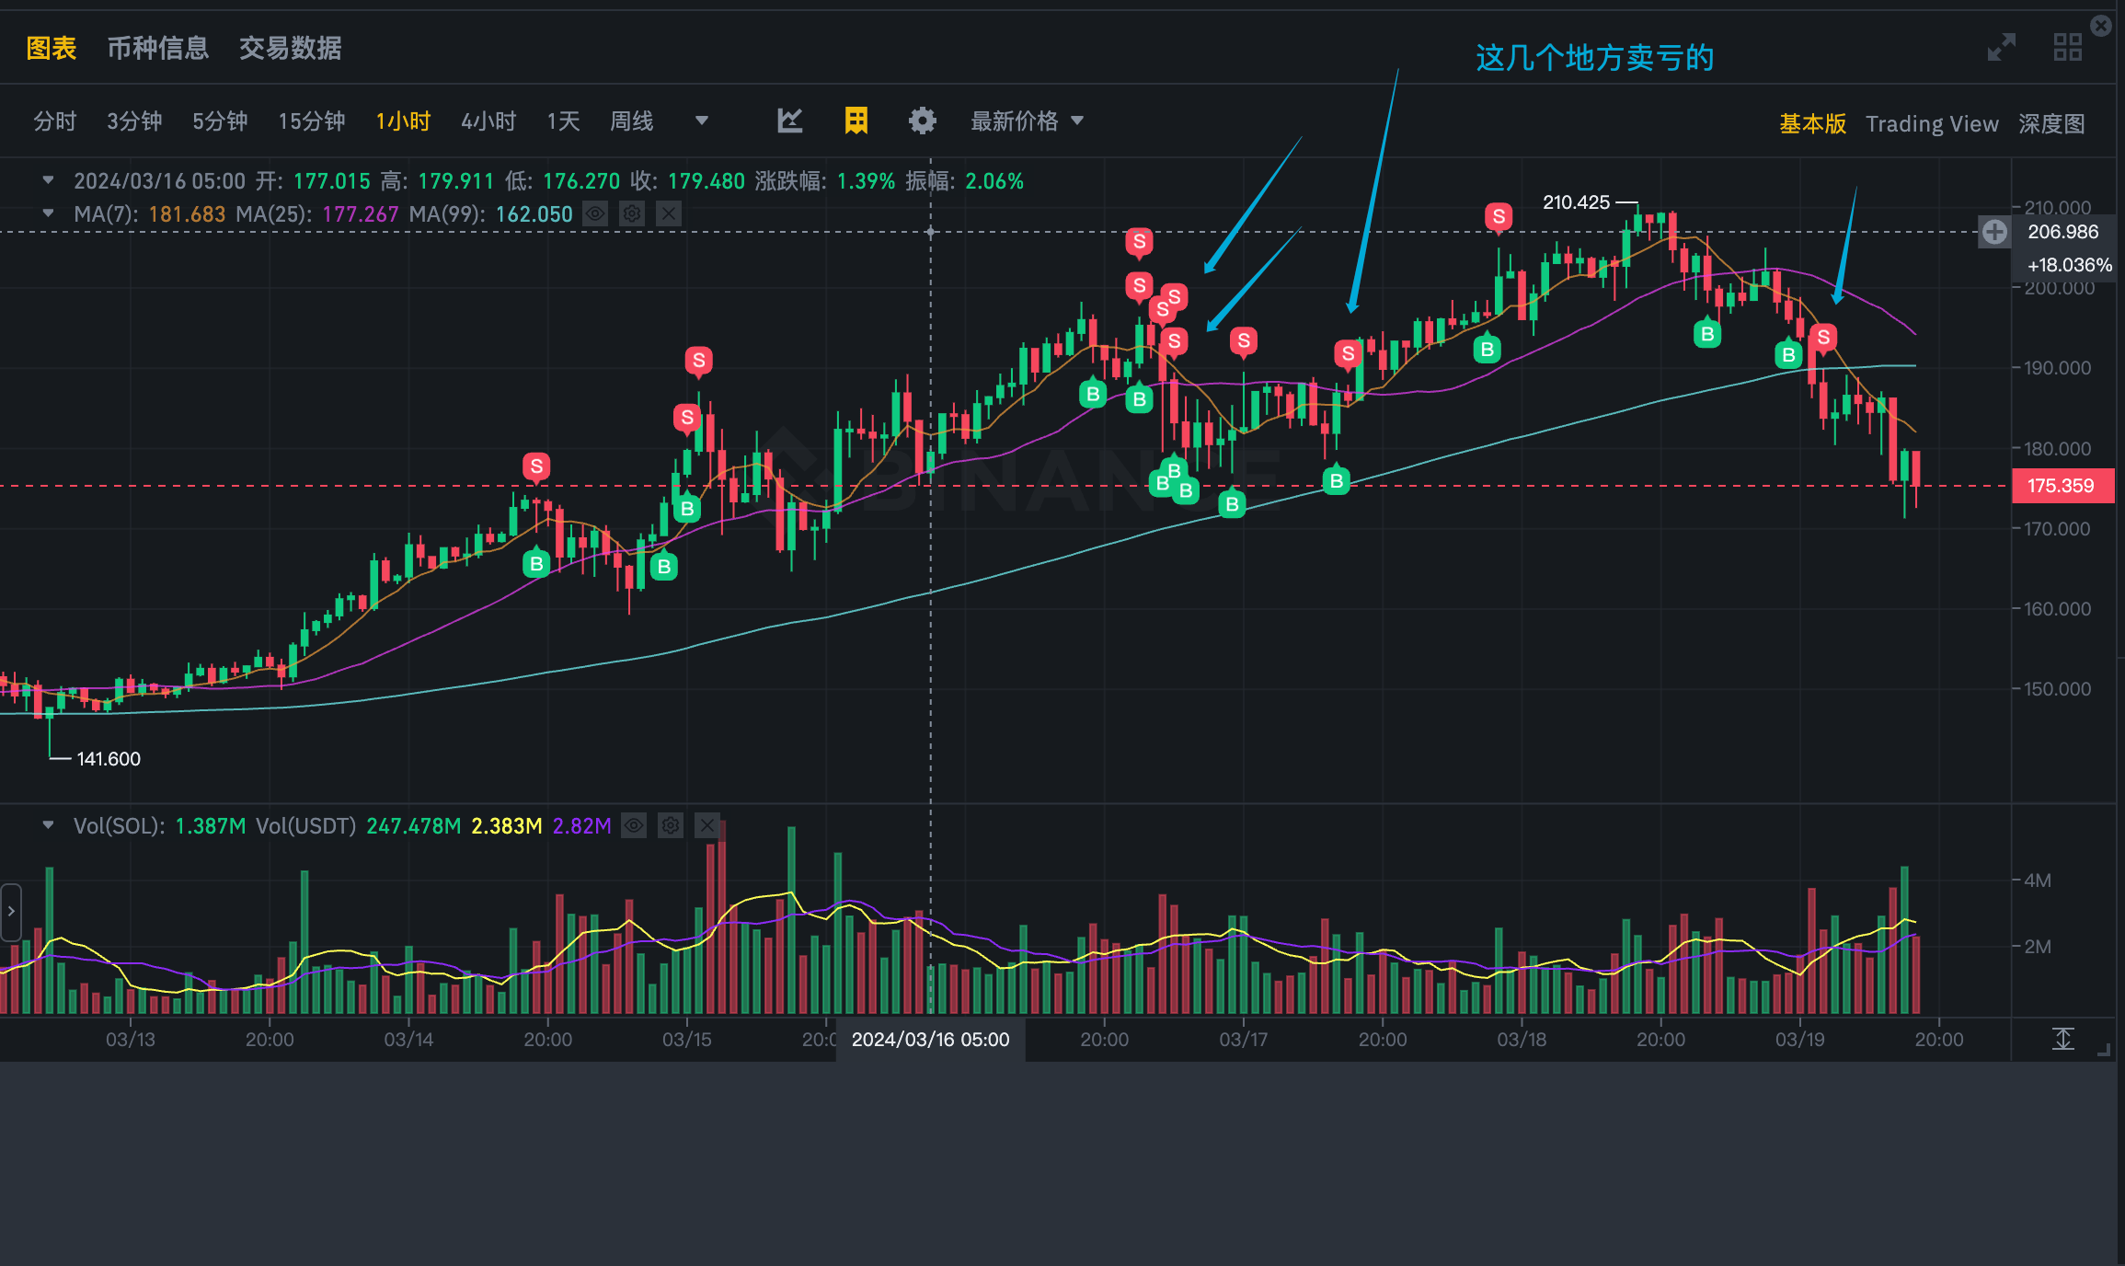Open the 最新价格 price type dropdown

pyautogui.click(x=1028, y=121)
